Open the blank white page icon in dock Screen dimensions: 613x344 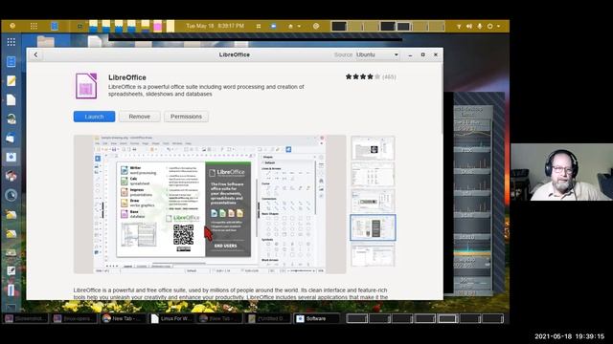(x=11, y=99)
